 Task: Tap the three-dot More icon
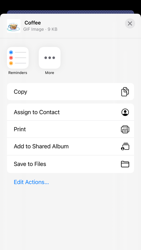[x=50, y=58]
